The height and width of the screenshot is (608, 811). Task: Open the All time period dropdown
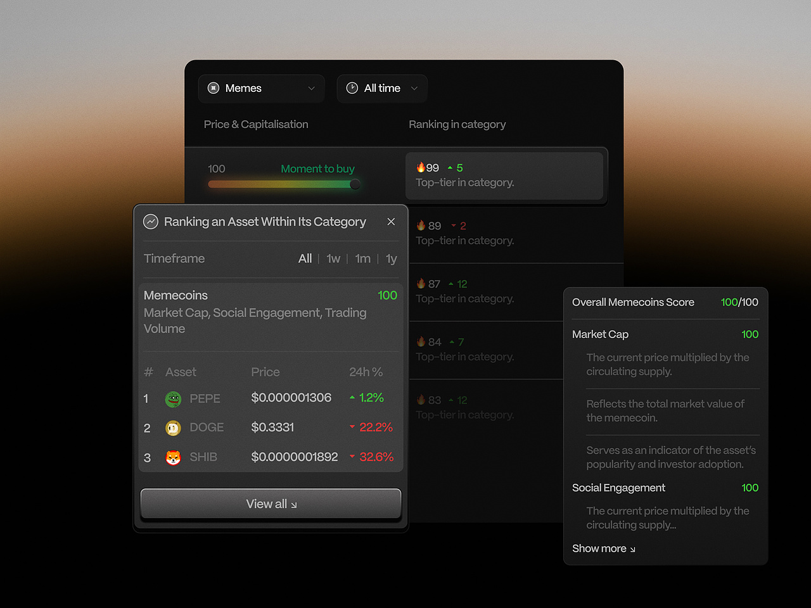(x=382, y=88)
